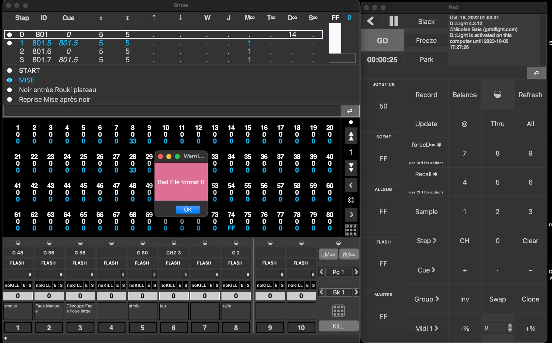Select the START cue entry
The image size is (552, 343).
tap(29, 71)
